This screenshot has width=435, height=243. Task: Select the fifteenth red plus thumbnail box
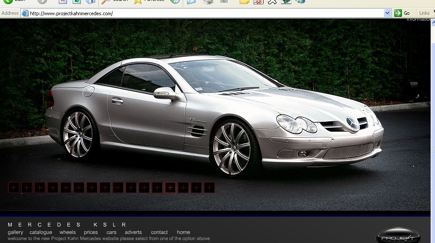point(196,188)
